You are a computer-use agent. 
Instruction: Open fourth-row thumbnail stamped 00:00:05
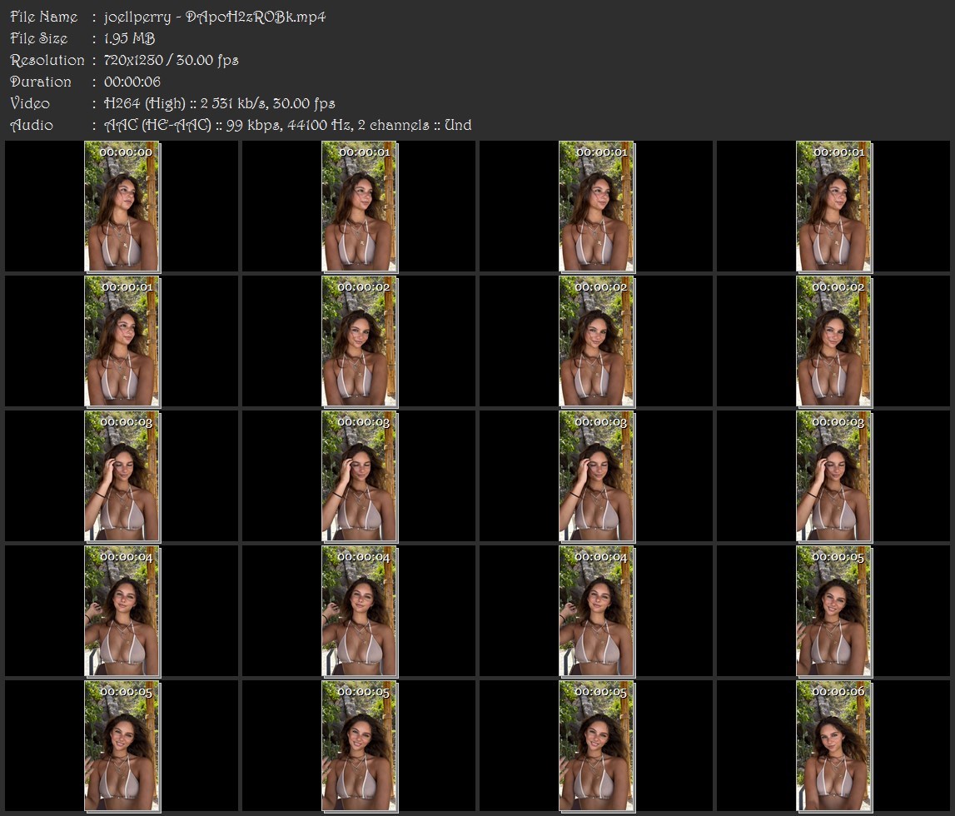(x=833, y=611)
